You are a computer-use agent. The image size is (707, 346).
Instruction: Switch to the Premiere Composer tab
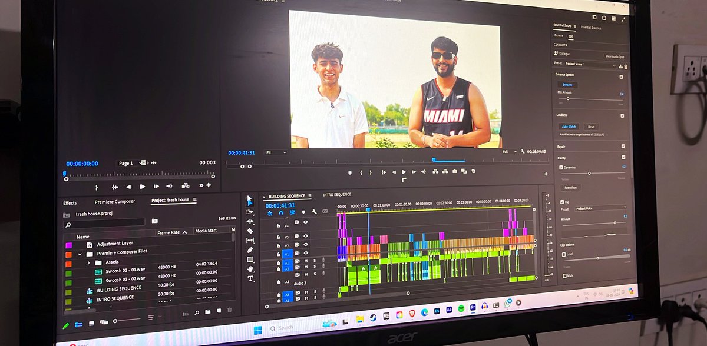(x=115, y=202)
